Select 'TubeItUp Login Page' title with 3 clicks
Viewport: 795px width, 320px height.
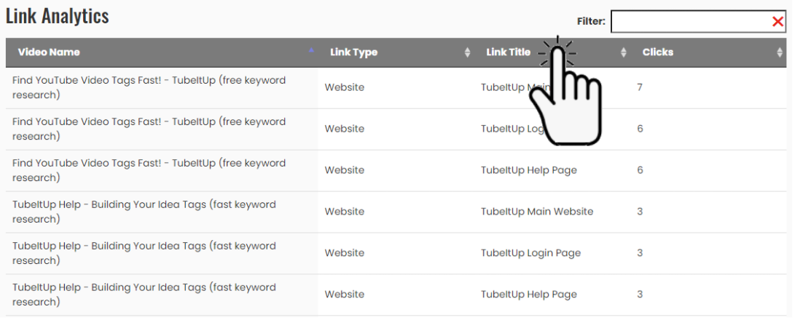(530, 253)
